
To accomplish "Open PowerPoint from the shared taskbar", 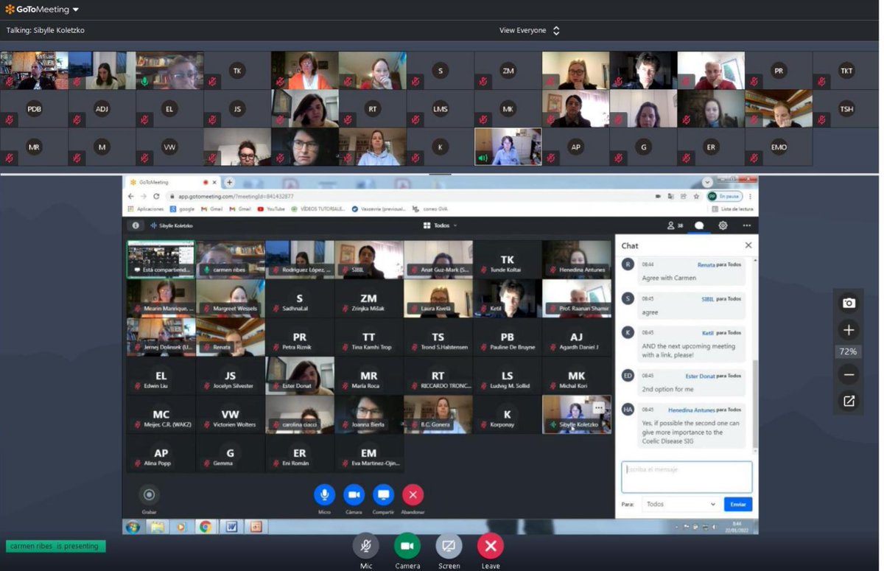I will point(256,527).
